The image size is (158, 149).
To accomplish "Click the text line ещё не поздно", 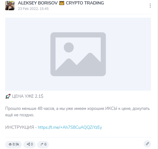I will pos(20,115).
